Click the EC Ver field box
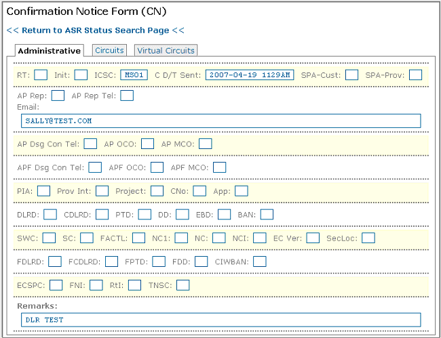The image size is (441, 338). [x=313, y=238]
